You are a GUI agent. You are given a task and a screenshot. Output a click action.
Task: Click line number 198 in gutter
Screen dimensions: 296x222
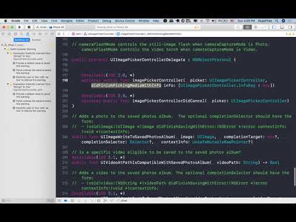[x=65, y=80]
